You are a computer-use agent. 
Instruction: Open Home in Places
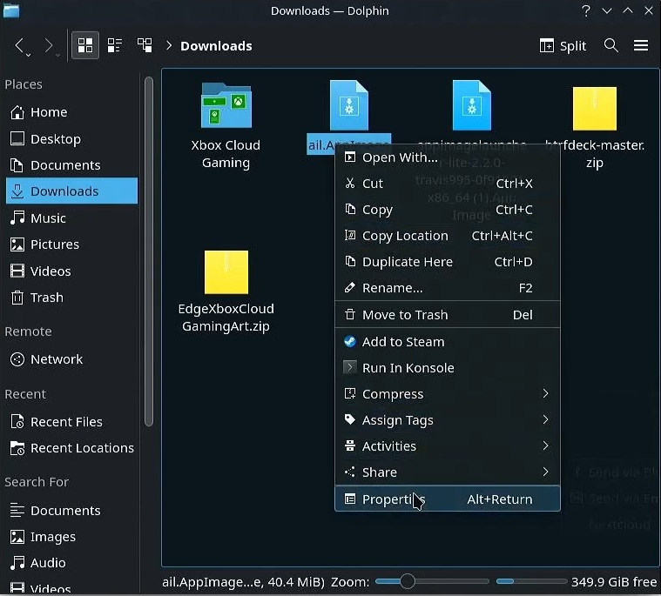(x=71, y=112)
